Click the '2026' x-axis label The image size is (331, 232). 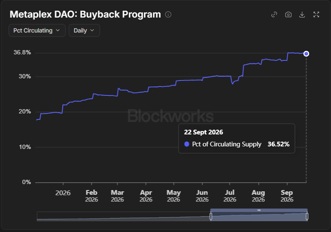click(x=63, y=193)
